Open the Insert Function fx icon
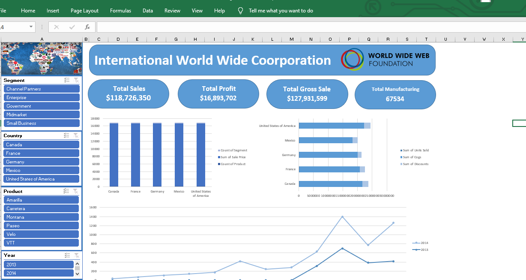 [x=87, y=27]
